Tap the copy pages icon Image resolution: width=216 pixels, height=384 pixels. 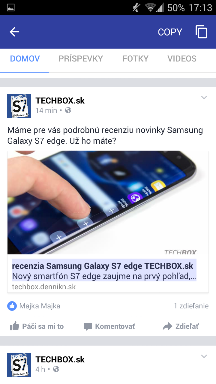(201, 32)
